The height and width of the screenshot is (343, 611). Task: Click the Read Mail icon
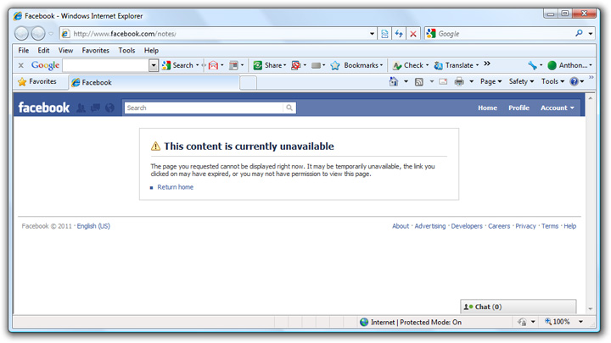[x=443, y=81]
